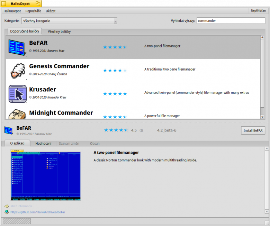Click the Krusader 'Advanced twin-panel' summary text

(x=197, y=93)
